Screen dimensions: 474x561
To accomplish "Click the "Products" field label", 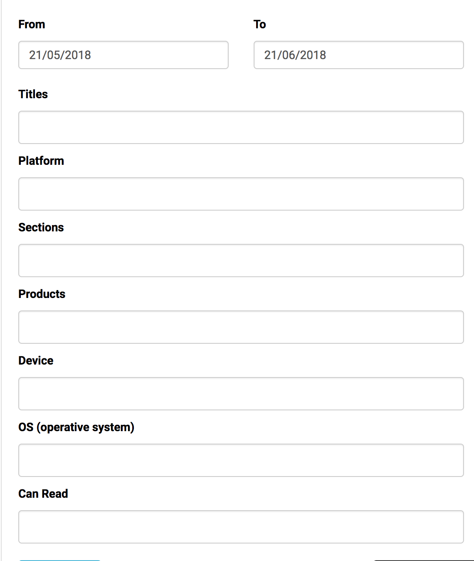I will pyautogui.click(x=42, y=294).
